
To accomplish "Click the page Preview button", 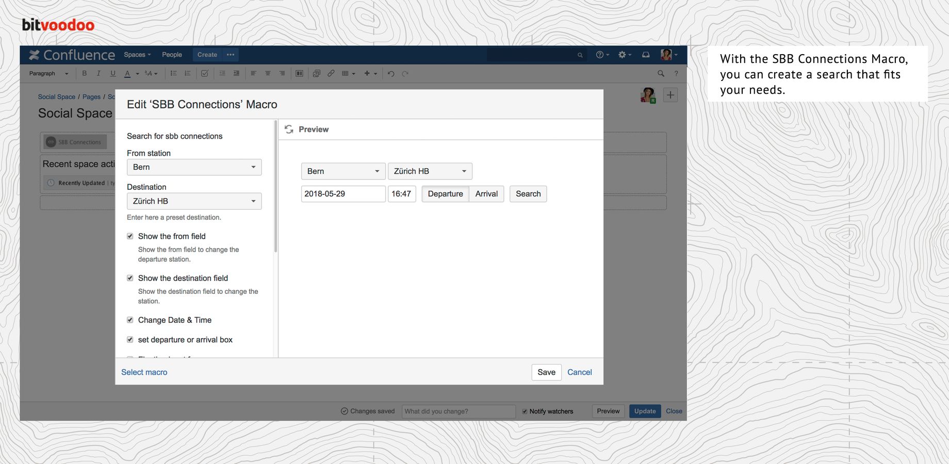I will point(609,411).
